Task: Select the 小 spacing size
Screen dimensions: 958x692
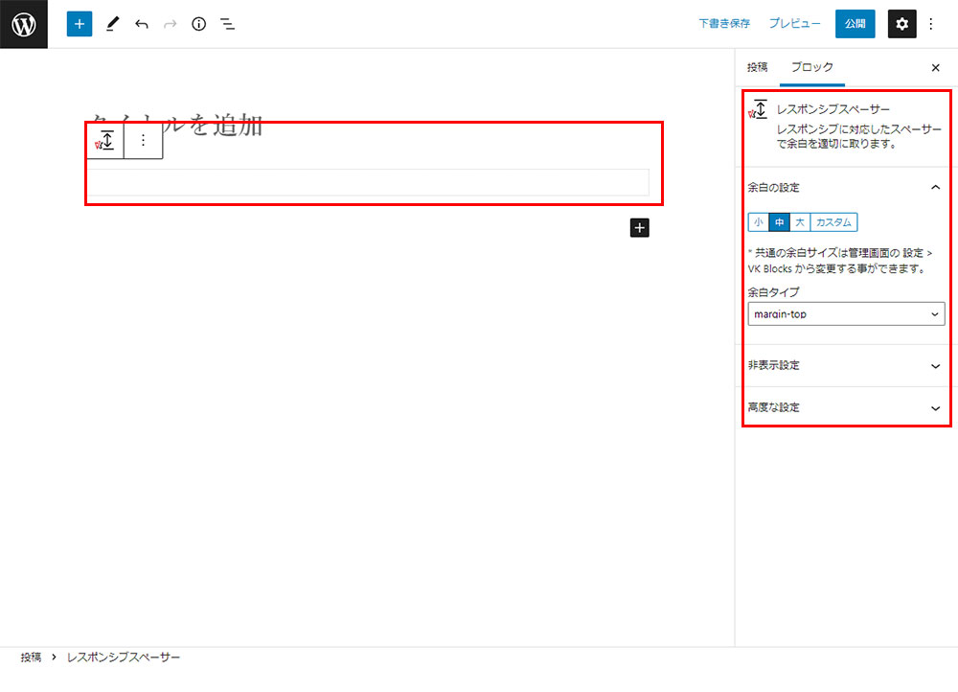Action: pyautogui.click(x=758, y=222)
